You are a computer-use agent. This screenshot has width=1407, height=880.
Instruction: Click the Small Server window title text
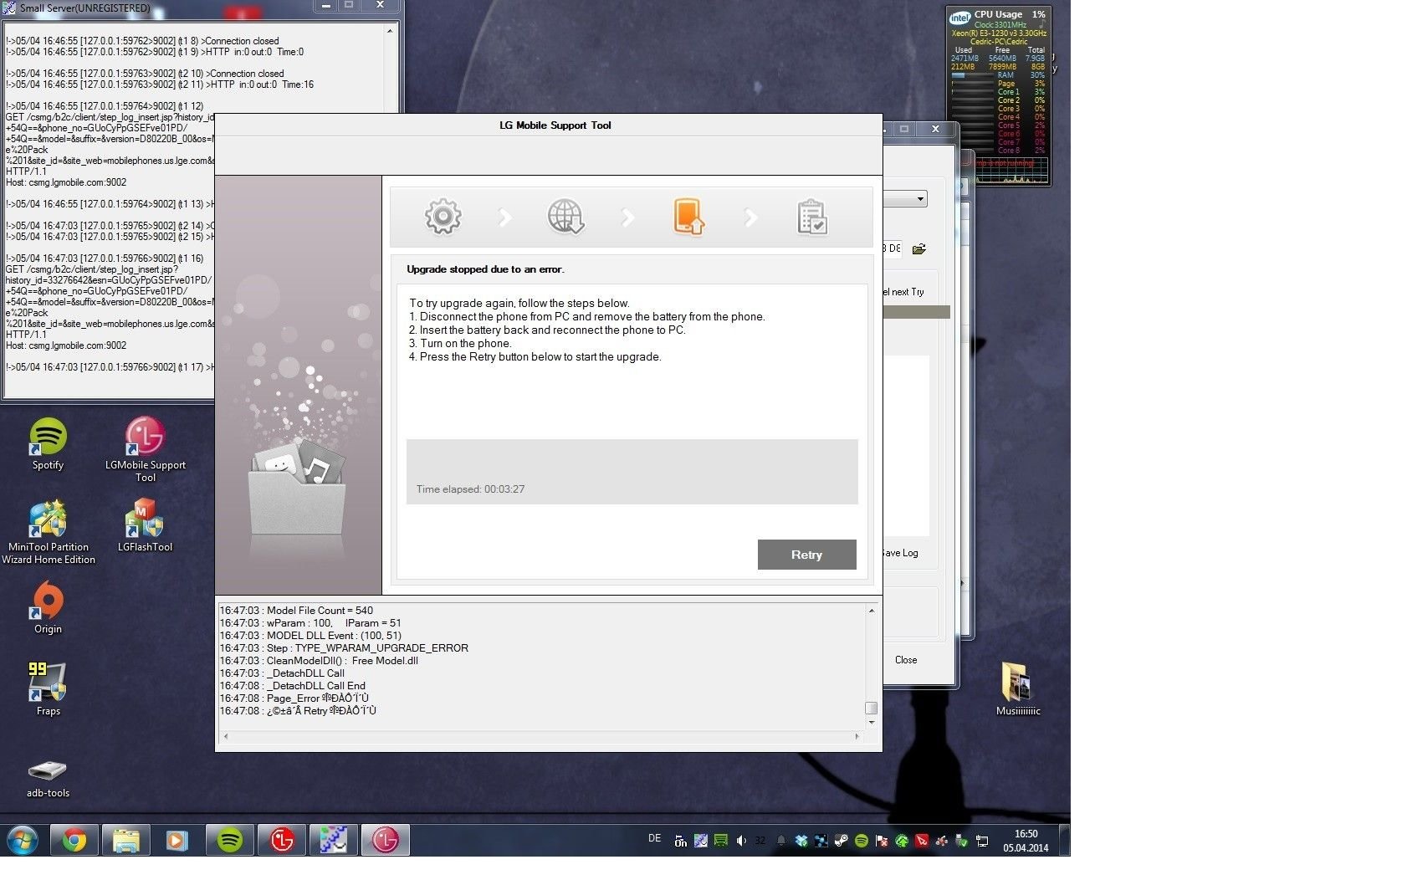tap(84, 8)
